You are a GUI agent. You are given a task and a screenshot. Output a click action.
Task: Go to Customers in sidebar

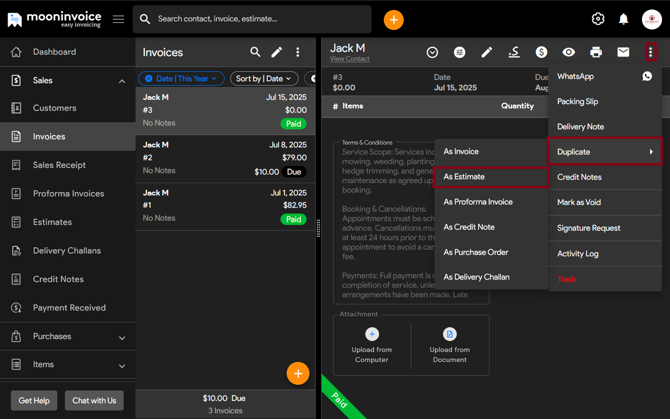(67, 108)
